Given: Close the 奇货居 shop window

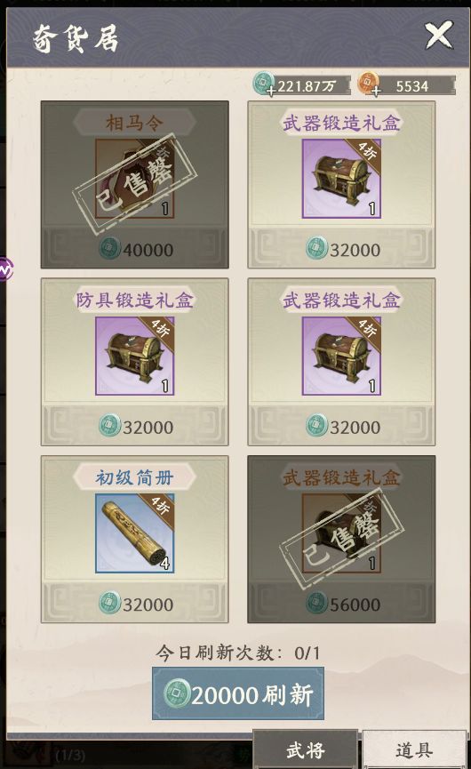Looking at the screenshot, I should pyautogui.click(x=438, y=36).
